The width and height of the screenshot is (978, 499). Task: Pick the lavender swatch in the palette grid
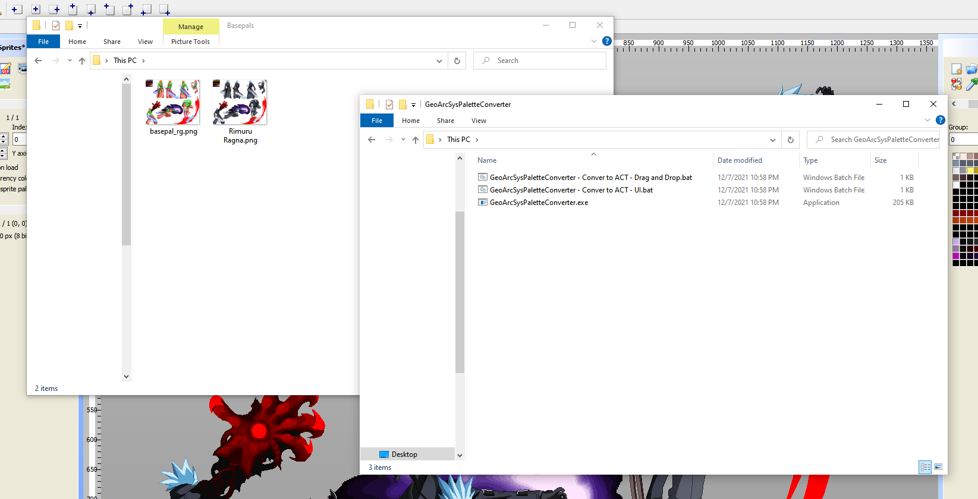coord(956,242)
